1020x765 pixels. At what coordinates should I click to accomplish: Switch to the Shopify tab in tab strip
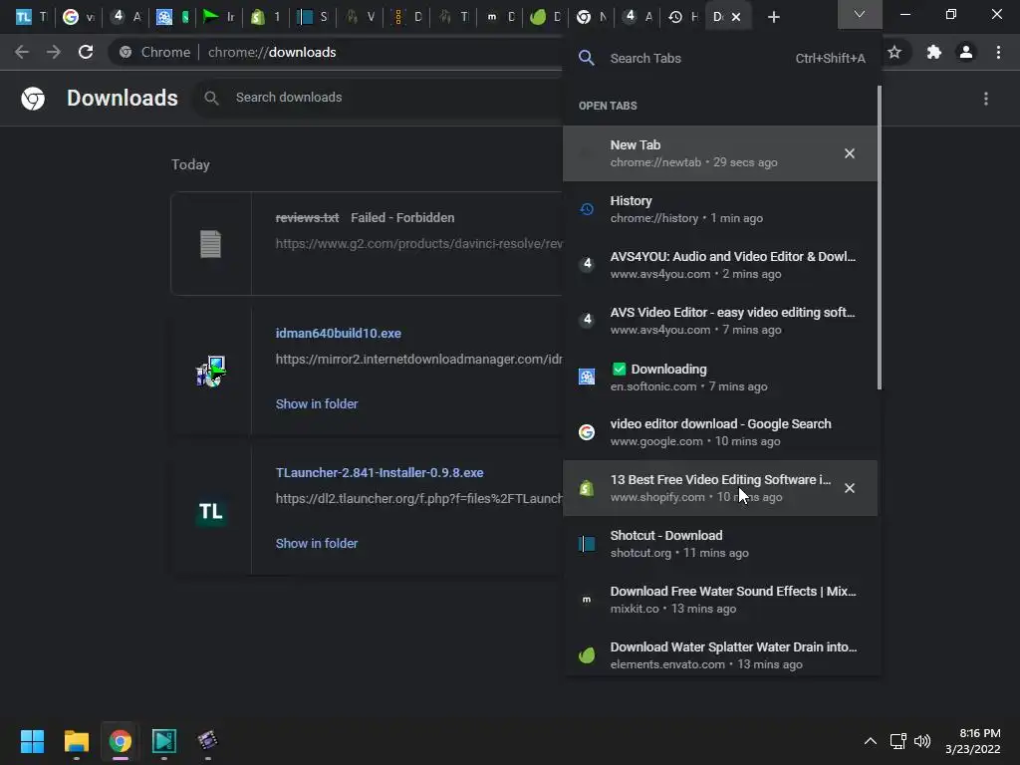pyautogui.click(x=265, y=17)
